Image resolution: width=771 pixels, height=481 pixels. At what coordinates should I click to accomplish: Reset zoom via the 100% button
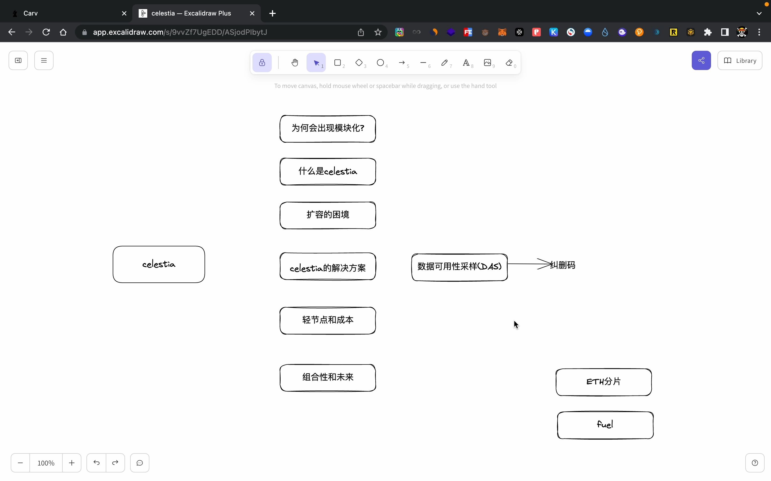click(x=46, y=463)
